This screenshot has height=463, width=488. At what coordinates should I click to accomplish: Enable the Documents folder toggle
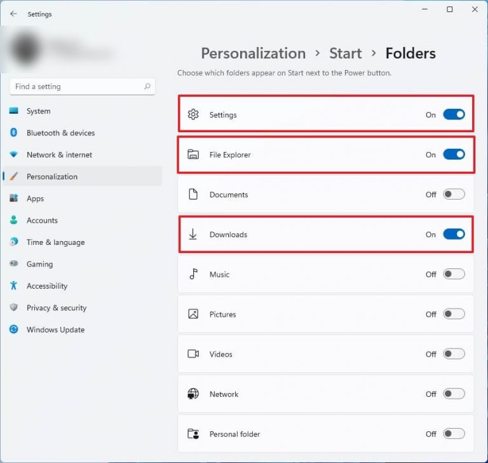(x=454, y=194)
